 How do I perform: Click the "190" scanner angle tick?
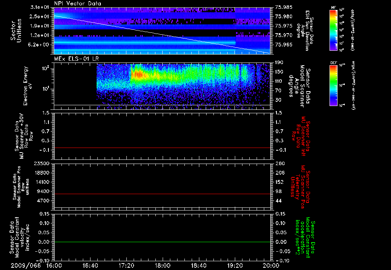[x=280, y=63]
